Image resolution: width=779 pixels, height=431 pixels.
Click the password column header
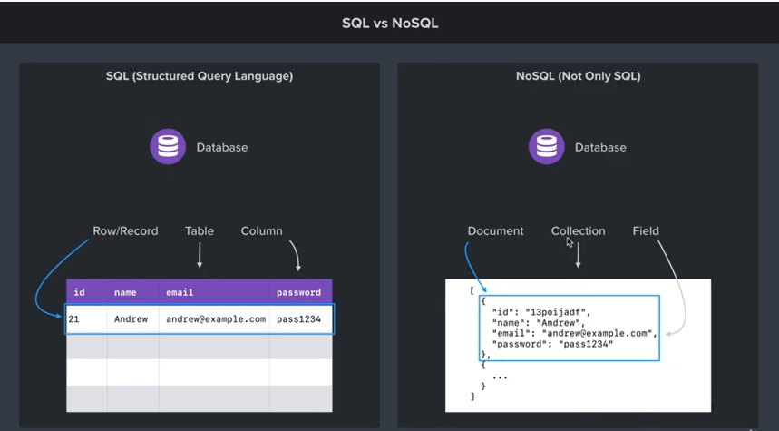point(298,292)
